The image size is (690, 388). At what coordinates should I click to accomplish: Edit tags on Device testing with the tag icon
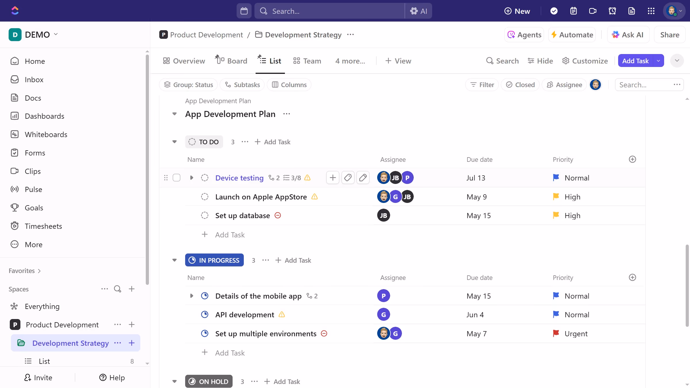pos(348,178)
